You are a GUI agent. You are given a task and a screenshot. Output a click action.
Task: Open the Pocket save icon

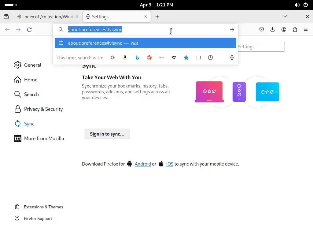coord(262,30)
